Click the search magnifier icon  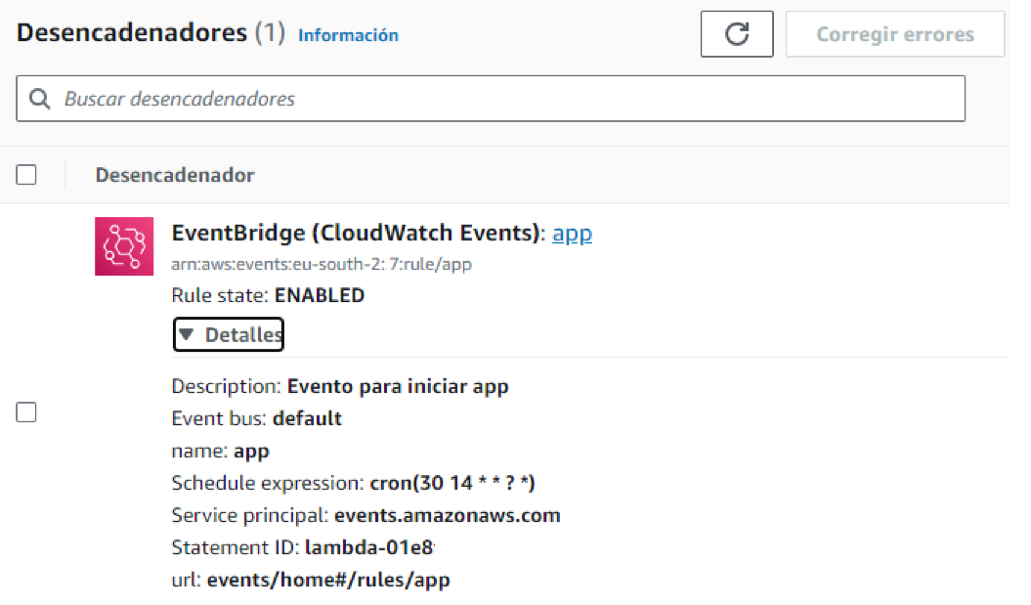[39, 98]
